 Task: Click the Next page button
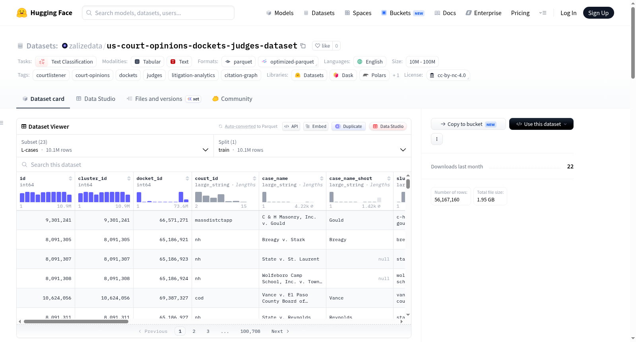(280, 331)
